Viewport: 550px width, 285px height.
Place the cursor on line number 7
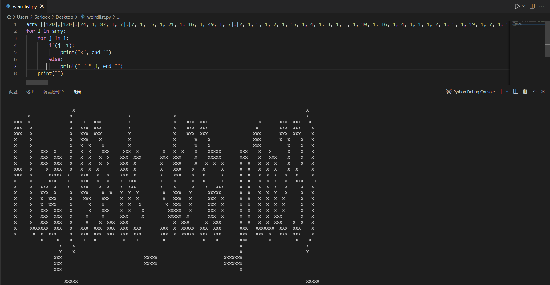15,66
